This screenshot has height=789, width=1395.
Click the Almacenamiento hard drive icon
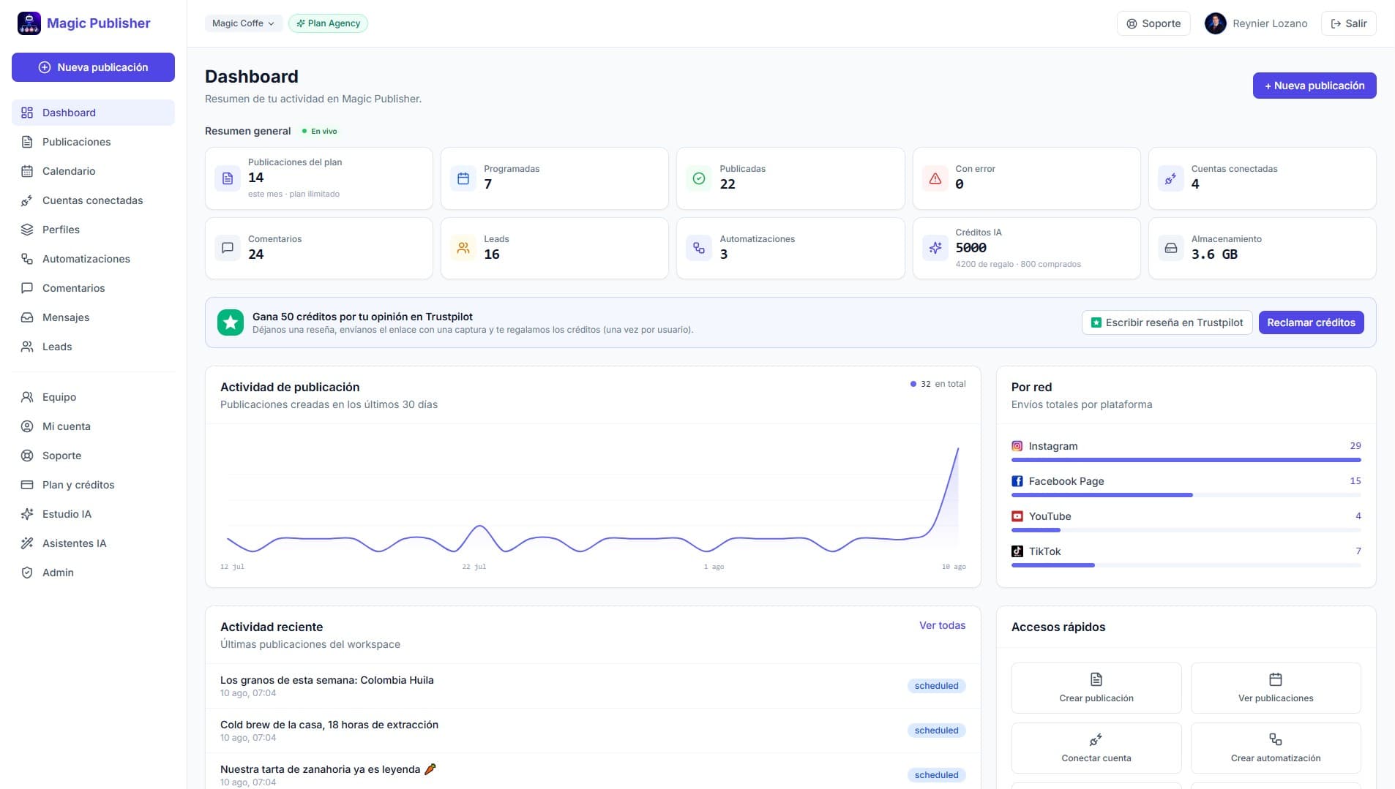coord(1171,248)
